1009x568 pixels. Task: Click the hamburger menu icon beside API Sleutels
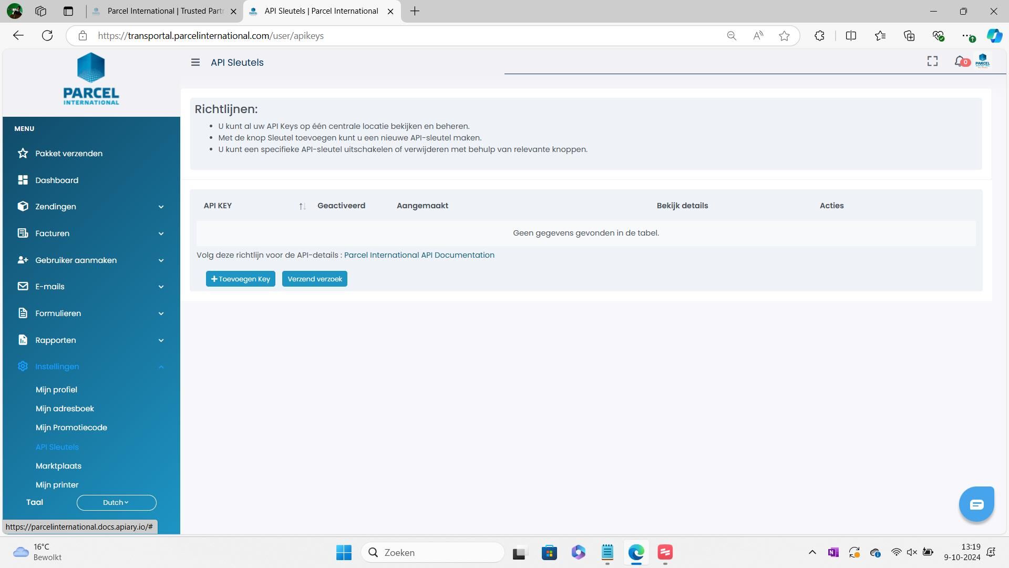coord(195,63)
